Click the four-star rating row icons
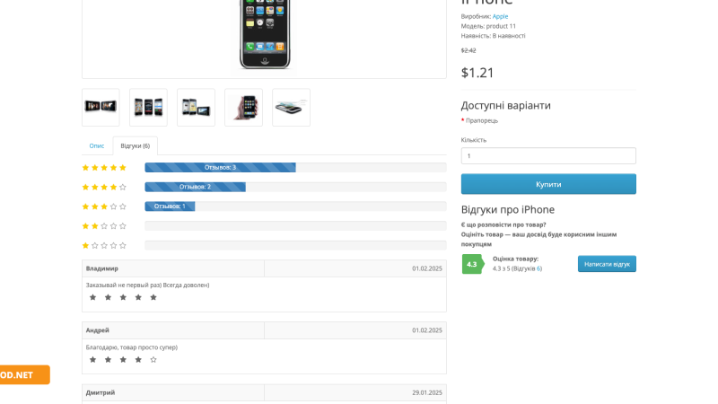This screenshot has height=404, width=718. click(104, 187)
